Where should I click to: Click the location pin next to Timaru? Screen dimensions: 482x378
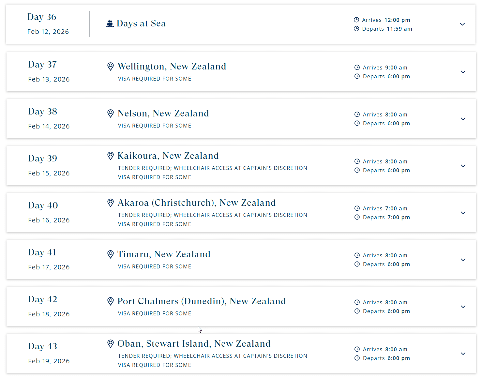point(111,254)
